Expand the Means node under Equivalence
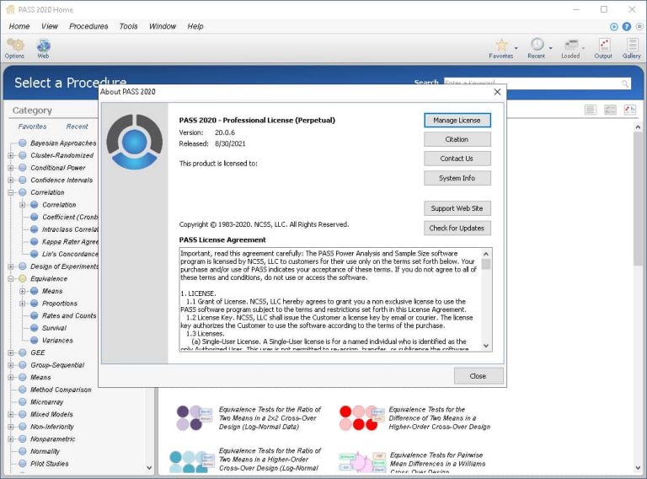Screen dimensions: 647x479 pos(22,291)
